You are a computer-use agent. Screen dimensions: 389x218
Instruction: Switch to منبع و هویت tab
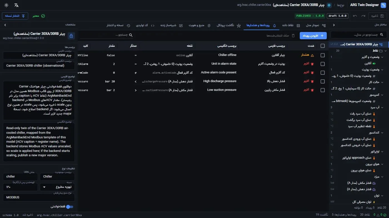[200, 25]
